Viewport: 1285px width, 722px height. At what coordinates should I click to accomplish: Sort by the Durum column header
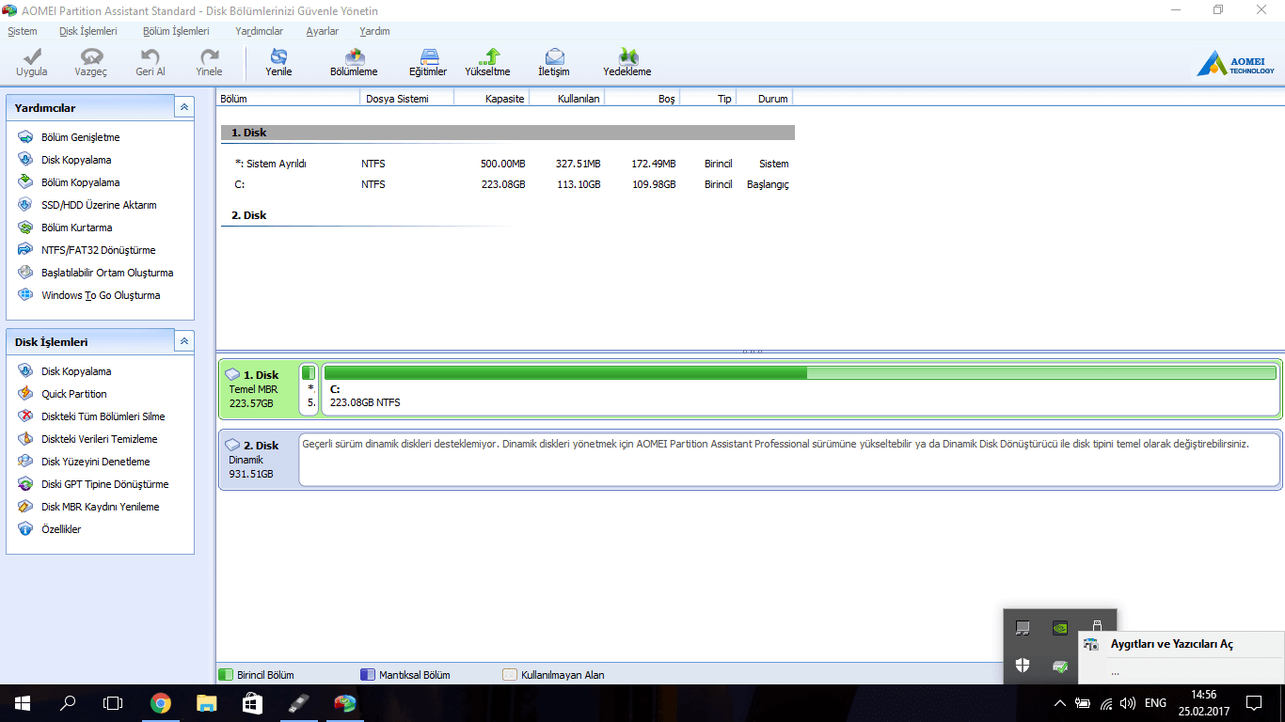click(x=764, y=99)
